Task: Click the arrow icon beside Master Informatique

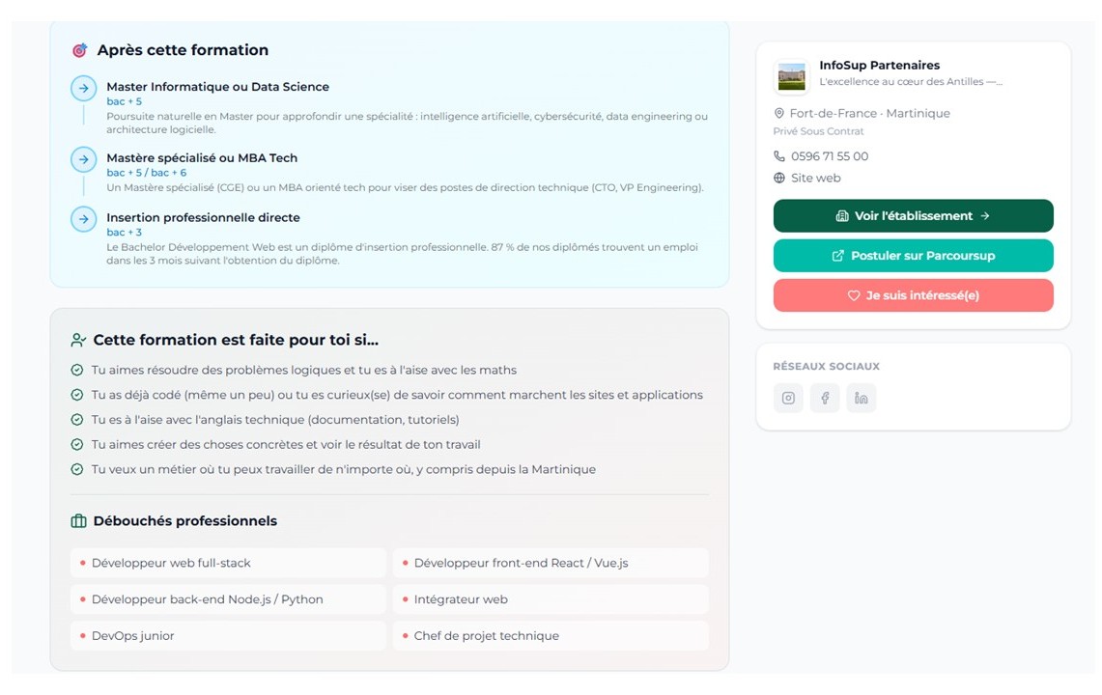Action: tap(83, 88)
